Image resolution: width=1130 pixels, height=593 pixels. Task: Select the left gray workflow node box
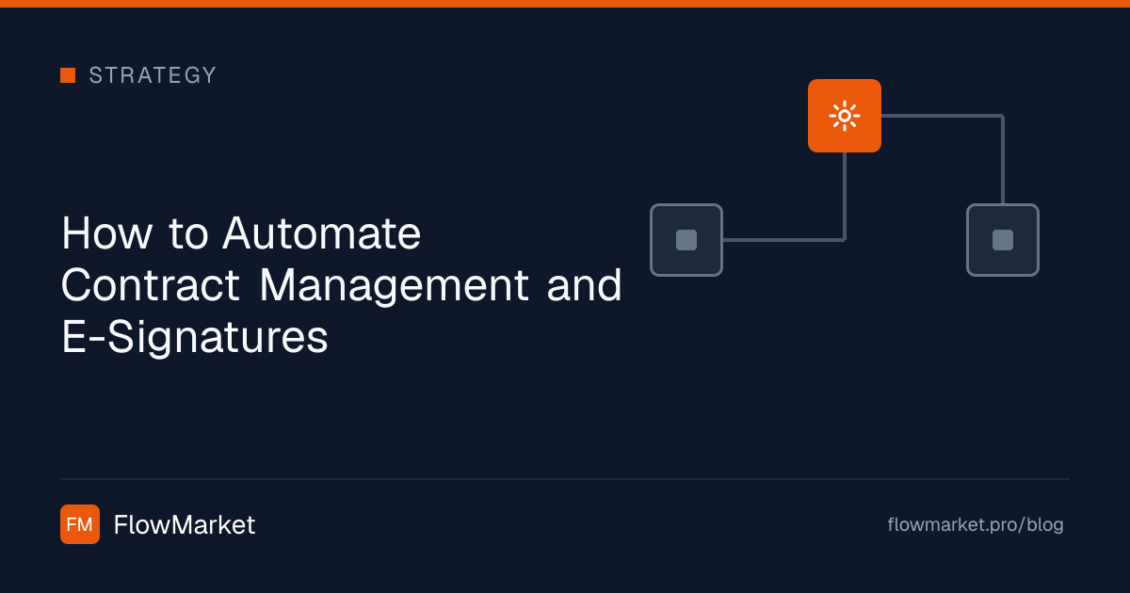click(x=686, y=240)
